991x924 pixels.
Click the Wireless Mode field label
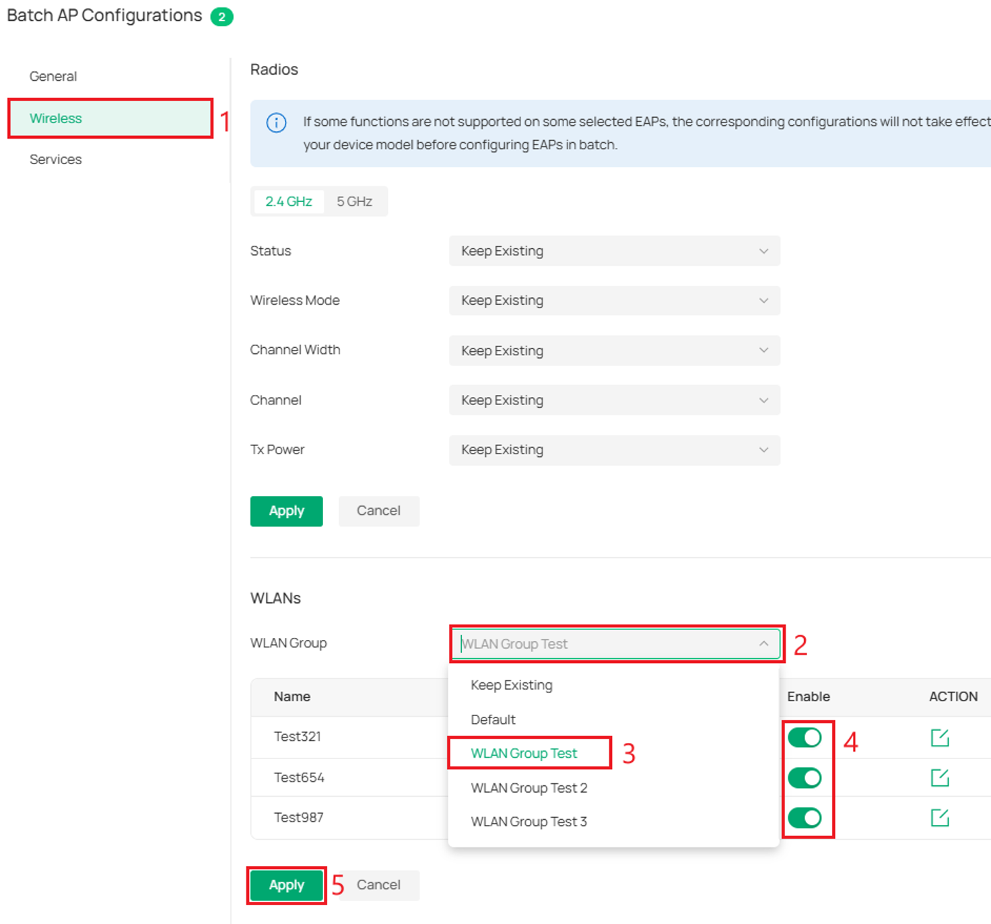pyautogui.click(x=295, y=300)
